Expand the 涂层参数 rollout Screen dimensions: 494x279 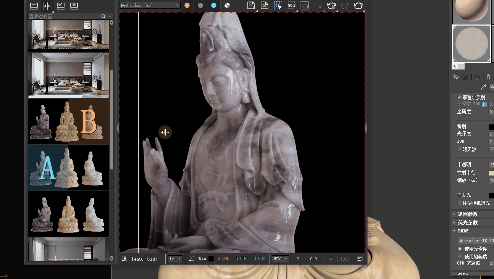click(x=468, y=214)
